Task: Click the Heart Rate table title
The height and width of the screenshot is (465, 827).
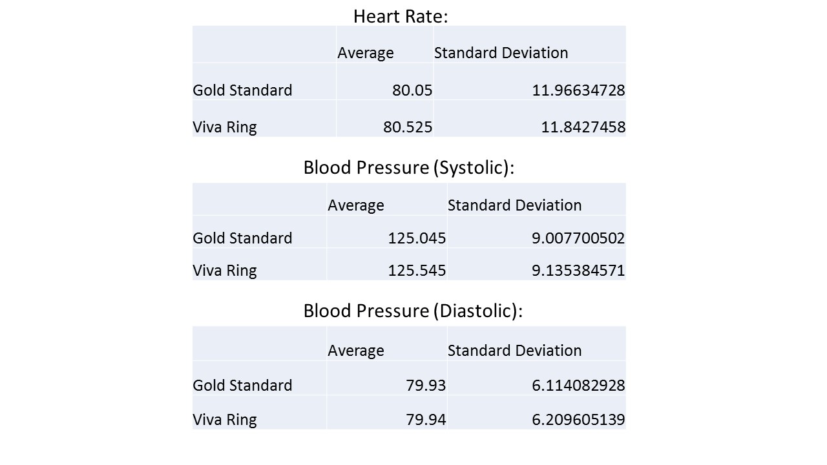Action: 400,16
